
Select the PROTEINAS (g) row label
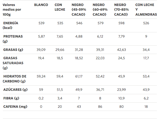(x=13, y=39)
